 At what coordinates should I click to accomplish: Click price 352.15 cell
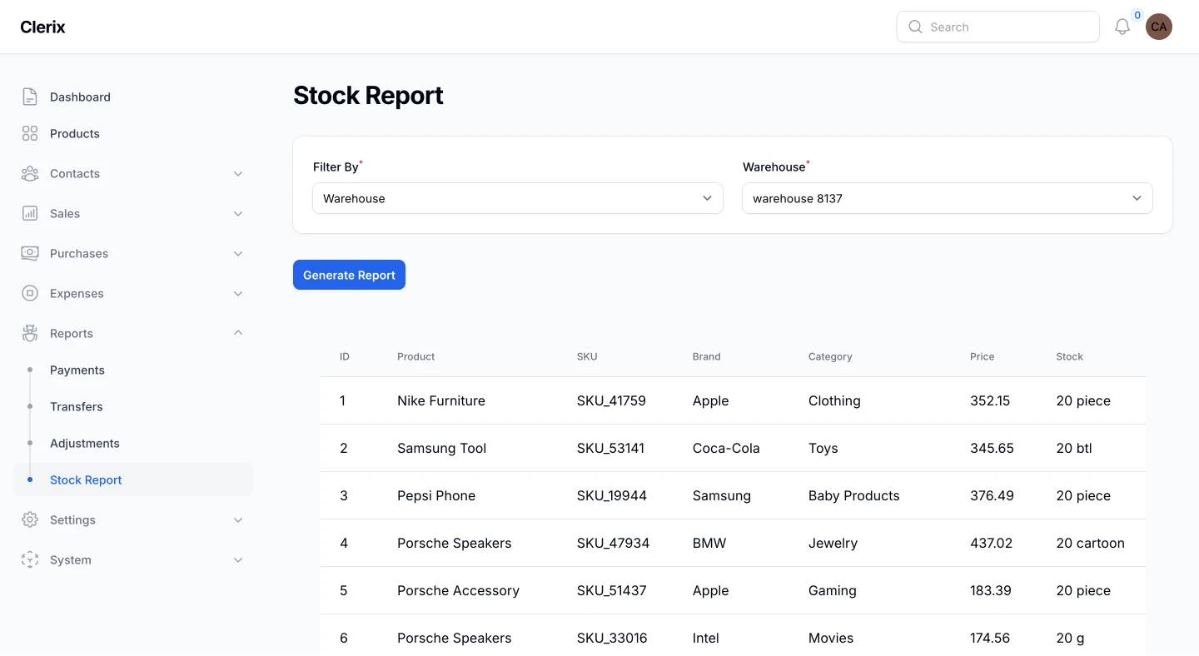click(x=990, y=400)
